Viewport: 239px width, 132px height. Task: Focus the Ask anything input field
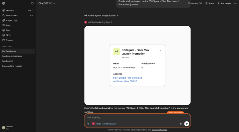pyautogui.click(x=137, y=117)
